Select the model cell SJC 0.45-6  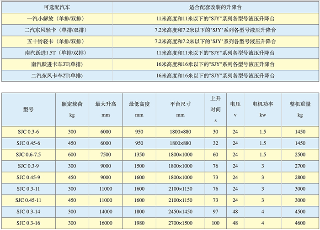28,143
